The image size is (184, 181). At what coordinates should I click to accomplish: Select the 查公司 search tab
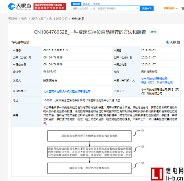pyautogui.click(x=76, y=4)
